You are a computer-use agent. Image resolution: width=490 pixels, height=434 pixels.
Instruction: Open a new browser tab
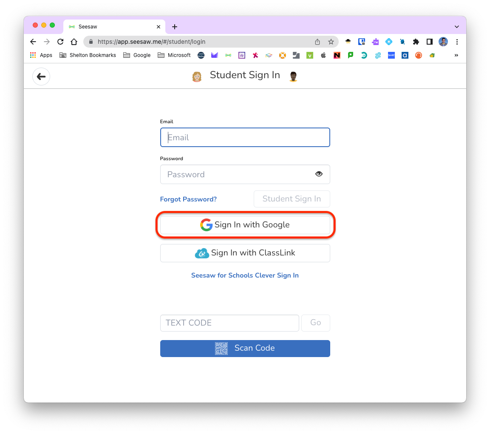[x=175, y=27]
